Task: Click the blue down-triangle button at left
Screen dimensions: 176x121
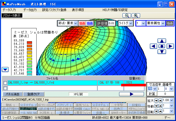Action: 5,70
